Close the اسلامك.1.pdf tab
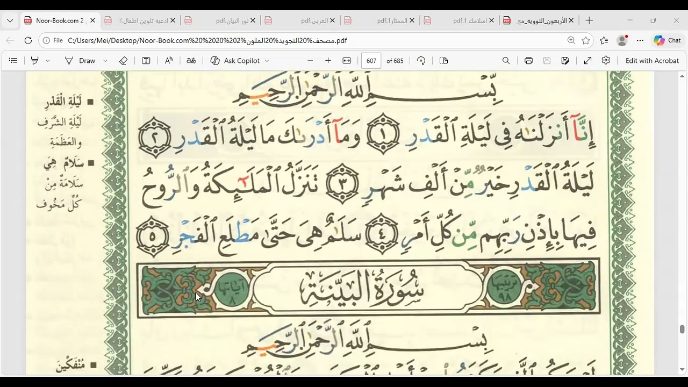The image size is (688, 387). pos(492,20)
